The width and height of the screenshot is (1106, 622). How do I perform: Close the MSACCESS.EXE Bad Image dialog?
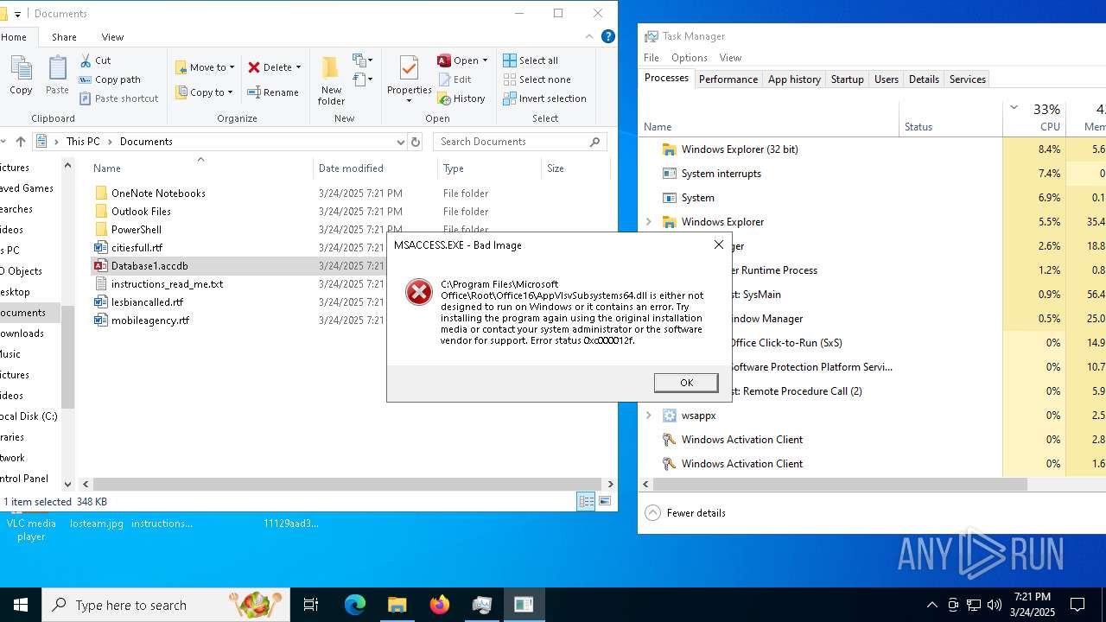pos(719,245)
